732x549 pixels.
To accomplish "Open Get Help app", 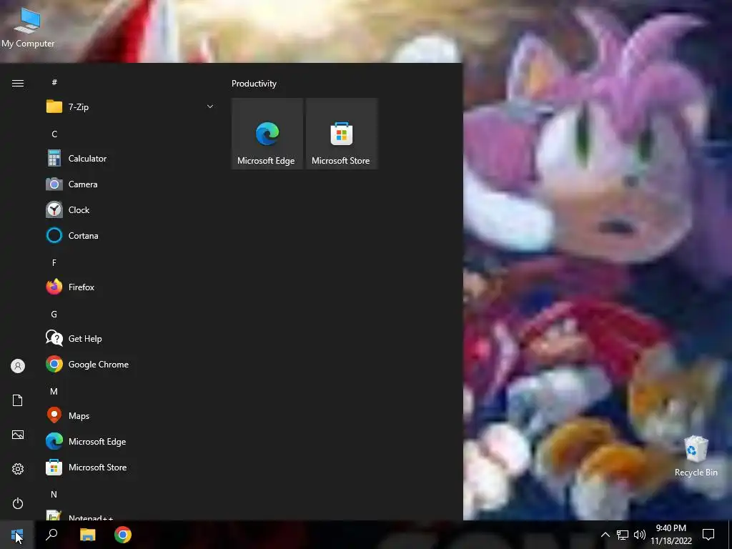I will [x=130, y=338].
